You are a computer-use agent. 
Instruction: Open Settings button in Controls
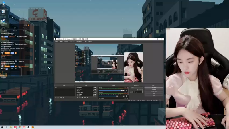(x=154, y=93)
